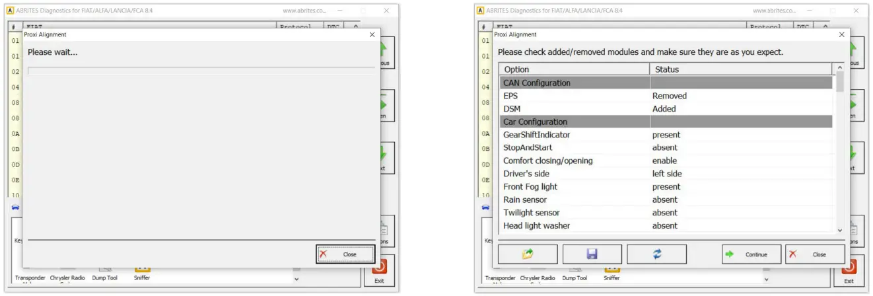Click the ABRITES 'A' logo in the title bar behind the module check dialog
The height and width of the screenshot is (296, 873).
(x=480, y=11)
